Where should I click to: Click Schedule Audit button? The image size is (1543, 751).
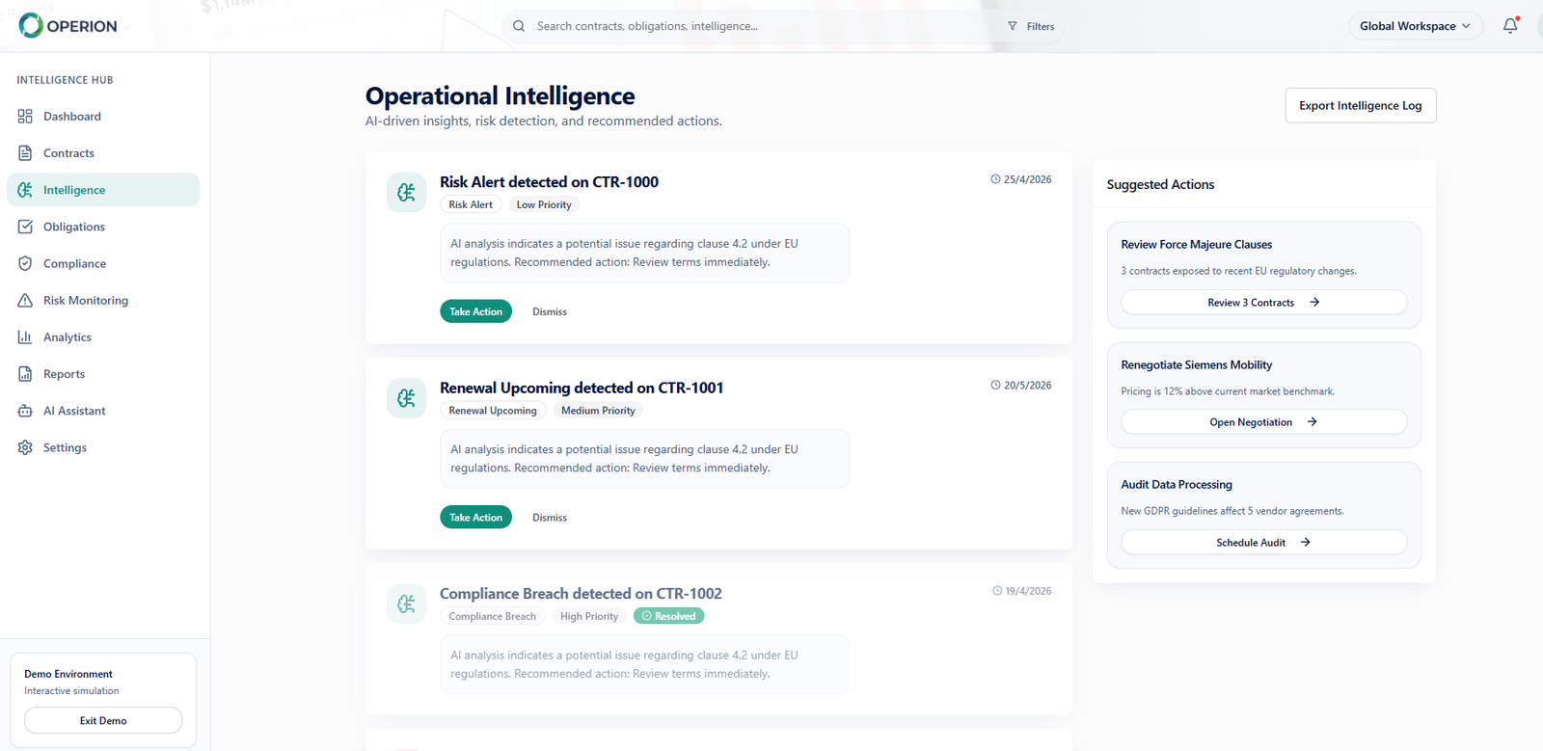tap(1263, 543)
